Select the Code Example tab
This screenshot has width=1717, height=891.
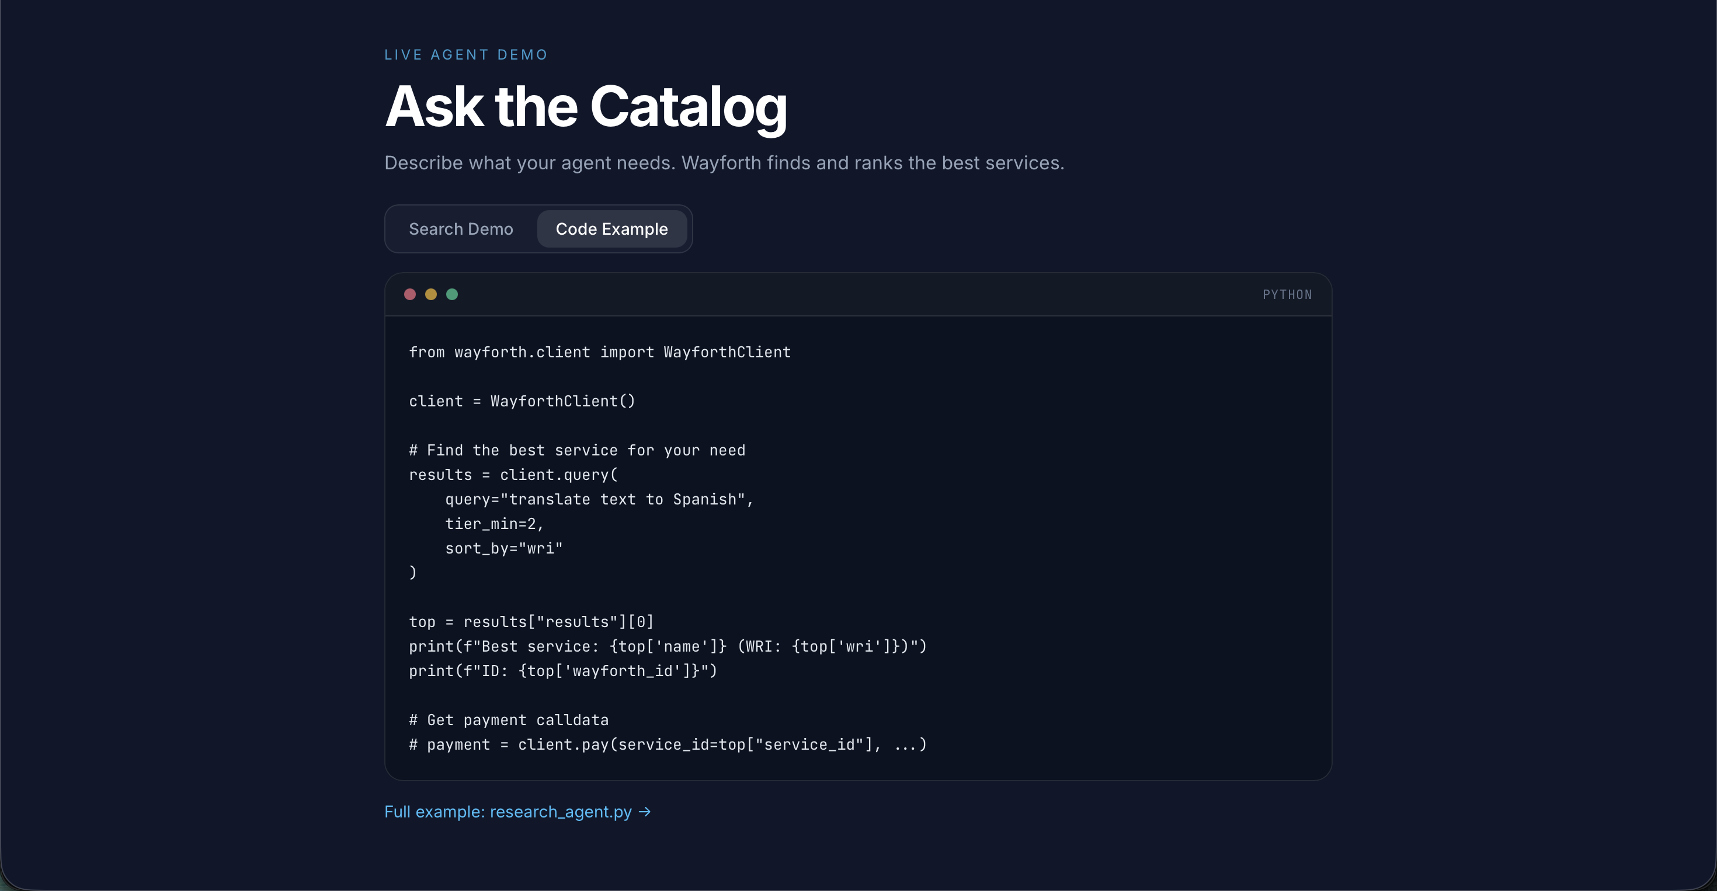(611, 228)
